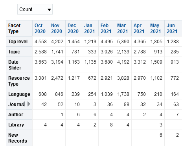Open the Oct 2020 column header link
This screenshot has height=152, width=182.
tap(40, 28)
